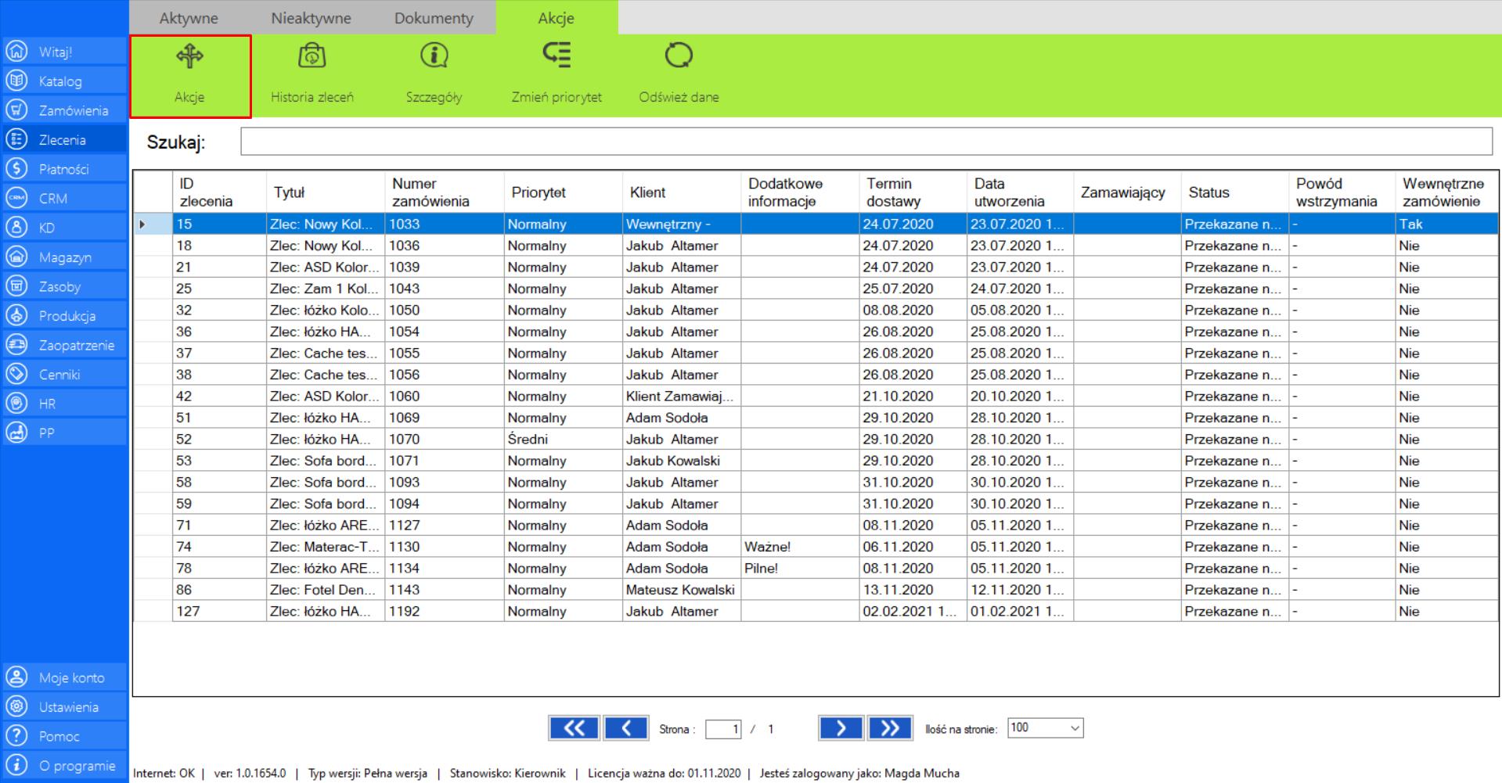The width and height of the screenshot is (1502, 783).
Task: Click ID zlecenia 127 cell
Action: [x=219, y=612]
